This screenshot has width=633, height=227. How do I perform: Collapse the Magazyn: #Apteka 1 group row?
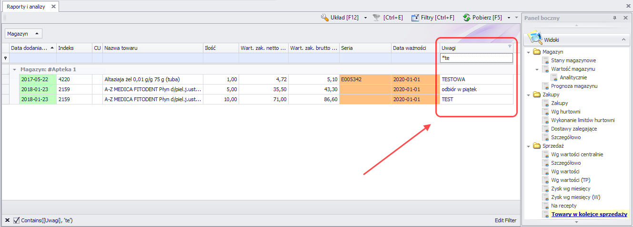(x=14, y=69)
